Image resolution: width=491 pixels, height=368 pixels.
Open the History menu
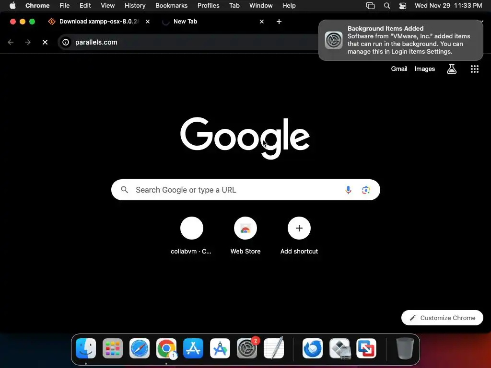point(135,5)
